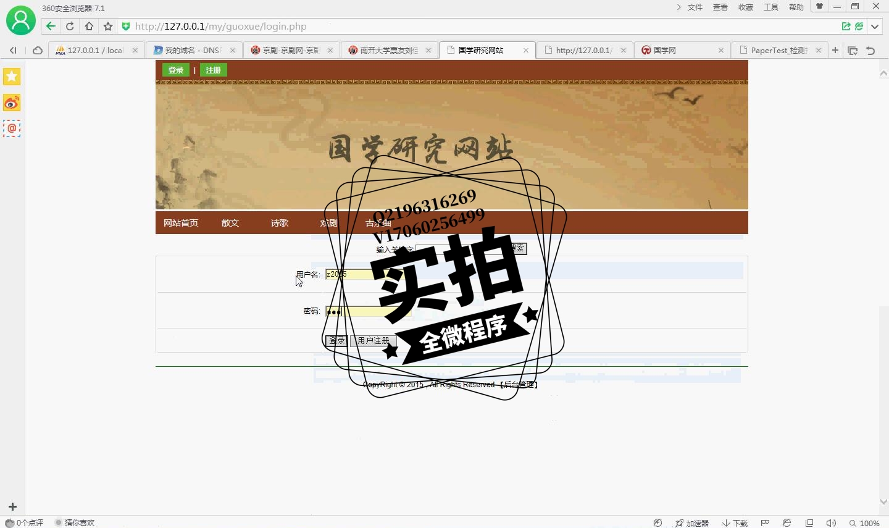Go to the browser home page icon
The width and height of the screenshot is (889, 528).
click(x=89, y=26)
